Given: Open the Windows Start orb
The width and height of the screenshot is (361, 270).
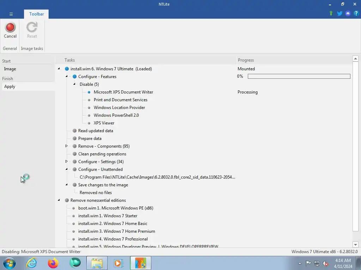Looking at the screenshot, I should [10, 263].
